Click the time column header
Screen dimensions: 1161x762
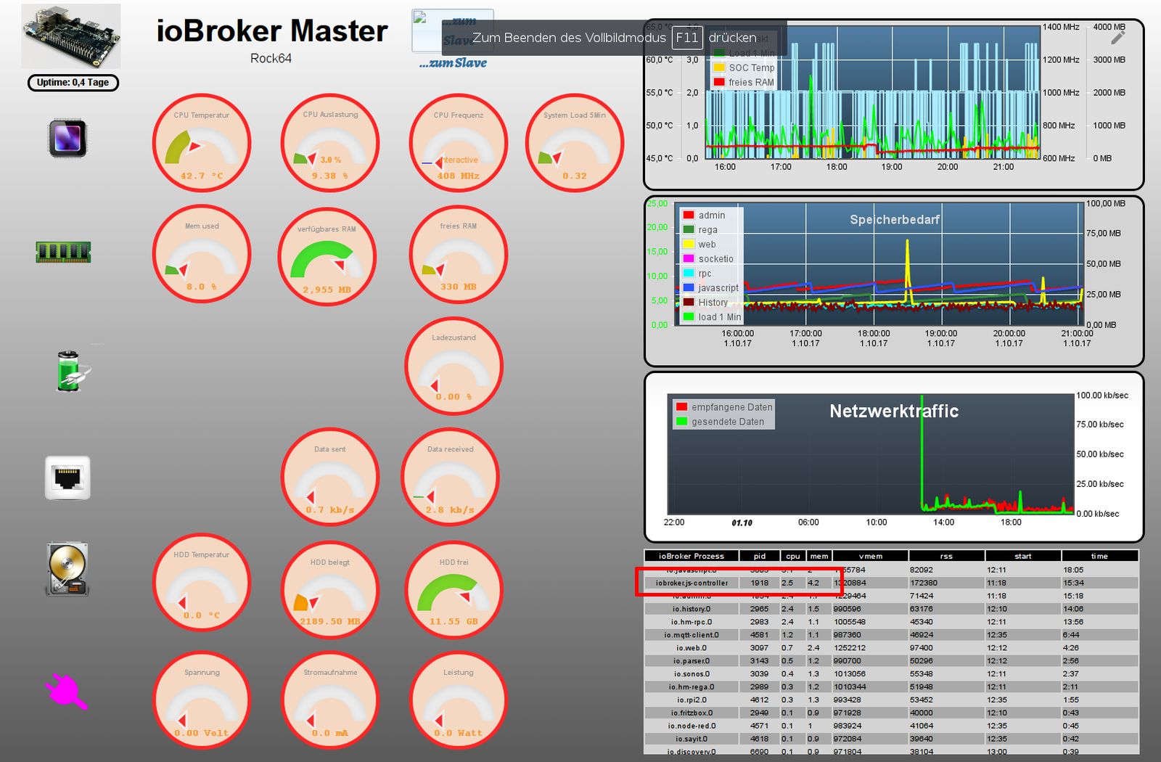click(1100, 556)
